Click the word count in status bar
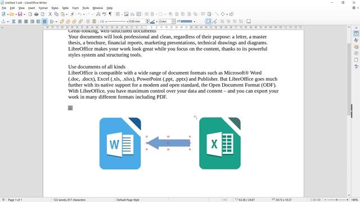The width and height of the screenshot is (360, 202). point(69,200)
